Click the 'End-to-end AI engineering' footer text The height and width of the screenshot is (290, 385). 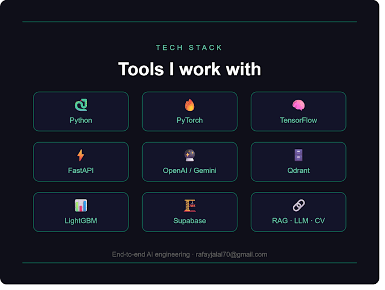[x=151, y=254]
